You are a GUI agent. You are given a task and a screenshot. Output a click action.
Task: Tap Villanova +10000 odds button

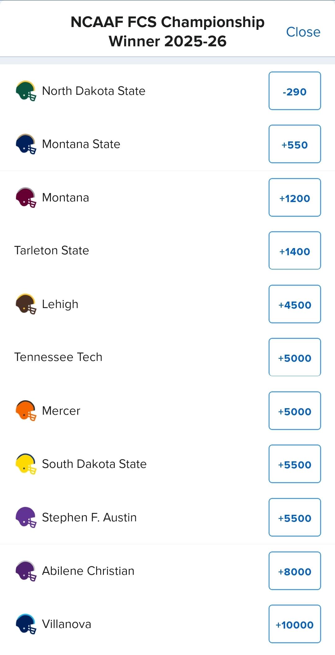point(295,624)
